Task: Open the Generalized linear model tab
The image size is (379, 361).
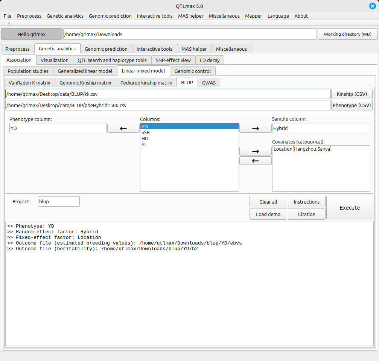Action: click(x=85, y=71)
